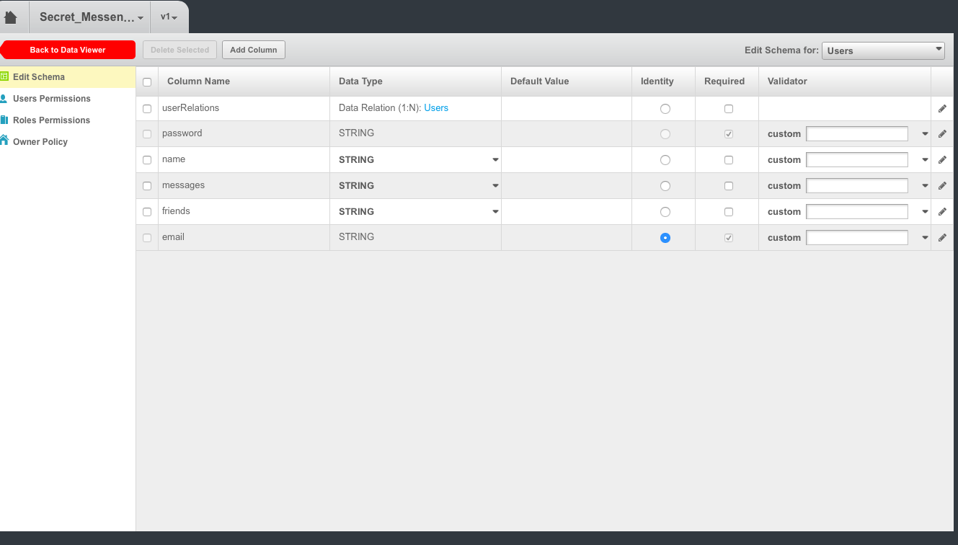Viewport: 958px width, 545px height.
Task: Click the name custom validator field
Action: (x=857, y=160)
